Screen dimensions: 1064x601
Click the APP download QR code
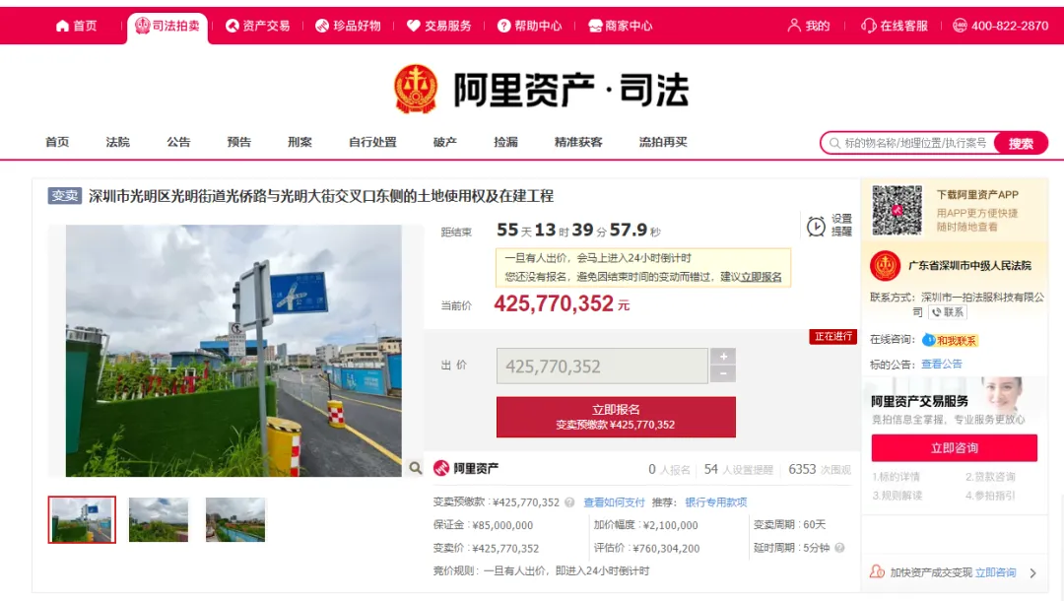(898, 210)
